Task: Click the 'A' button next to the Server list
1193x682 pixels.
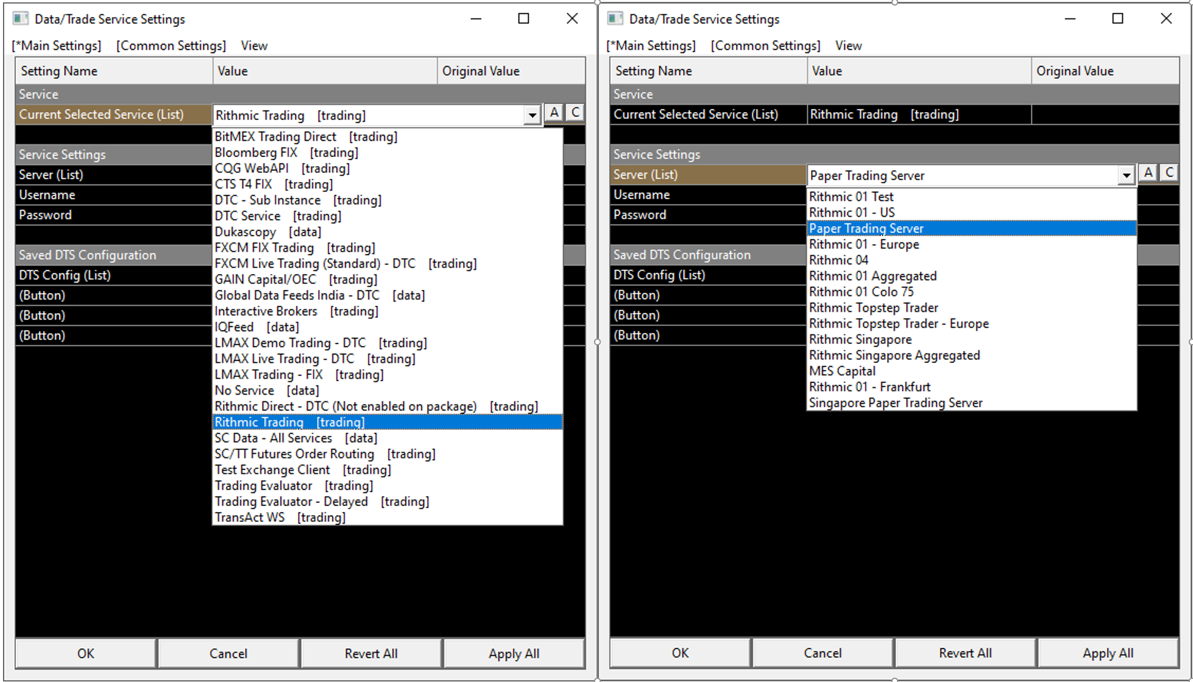Action: click(1148, 173)
